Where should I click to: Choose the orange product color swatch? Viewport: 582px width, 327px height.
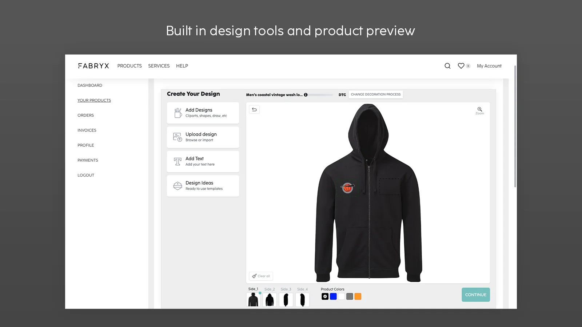[x=358, y=296]
